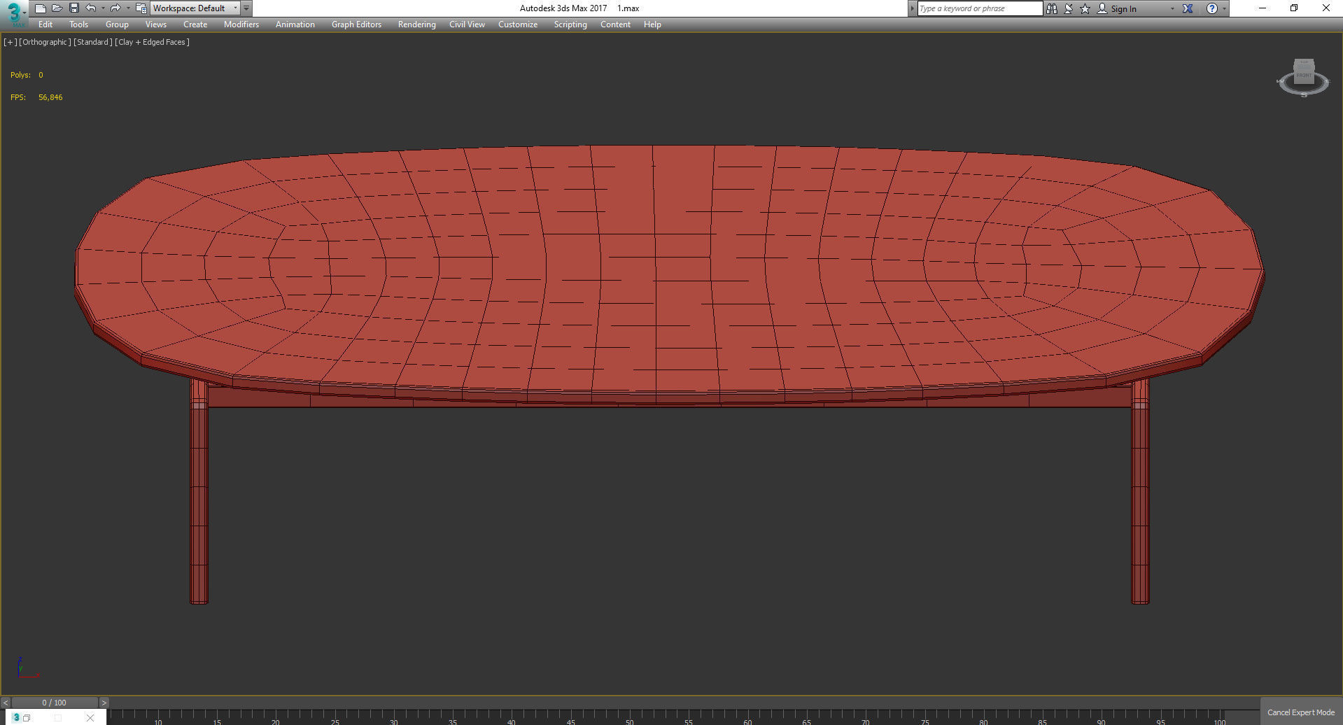
Task: Step time slider forward one frame
Action: coord(104,703)
